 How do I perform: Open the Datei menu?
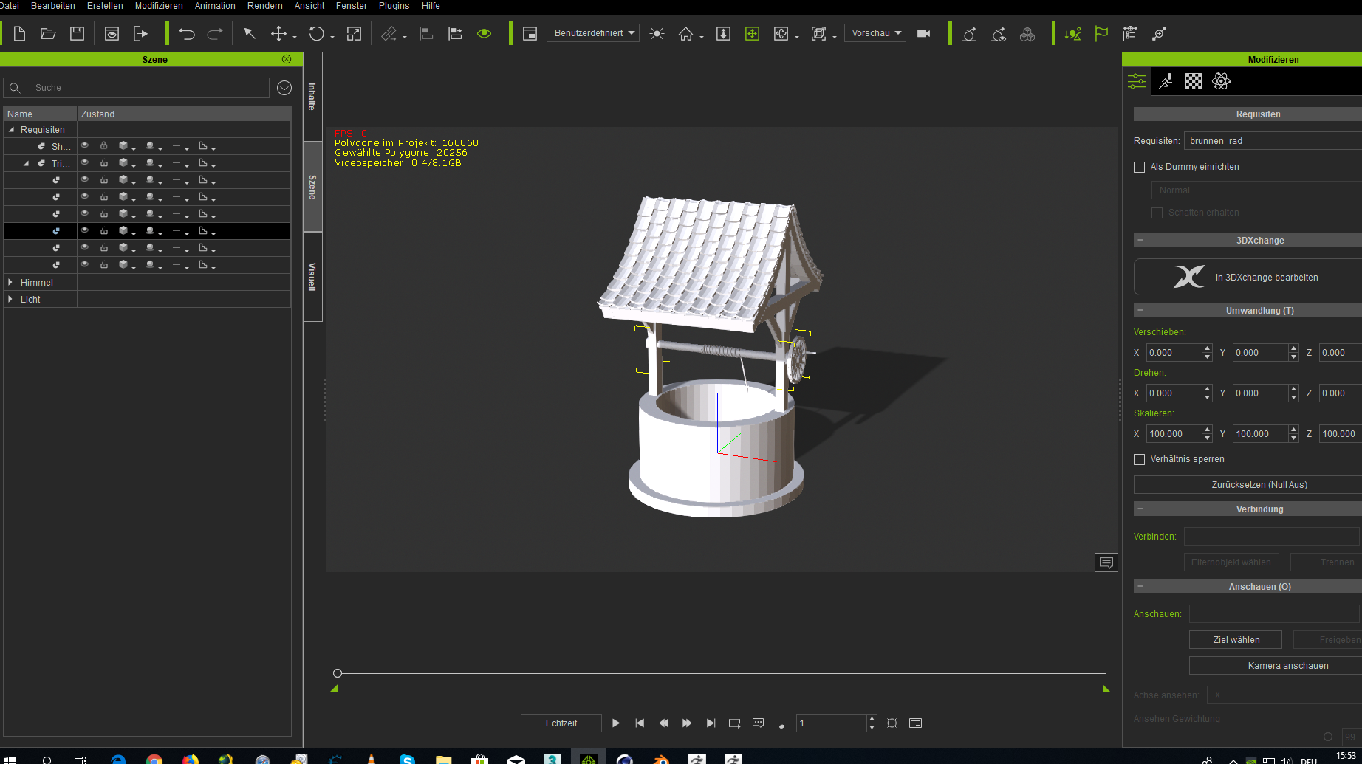[x=10, y=6]
